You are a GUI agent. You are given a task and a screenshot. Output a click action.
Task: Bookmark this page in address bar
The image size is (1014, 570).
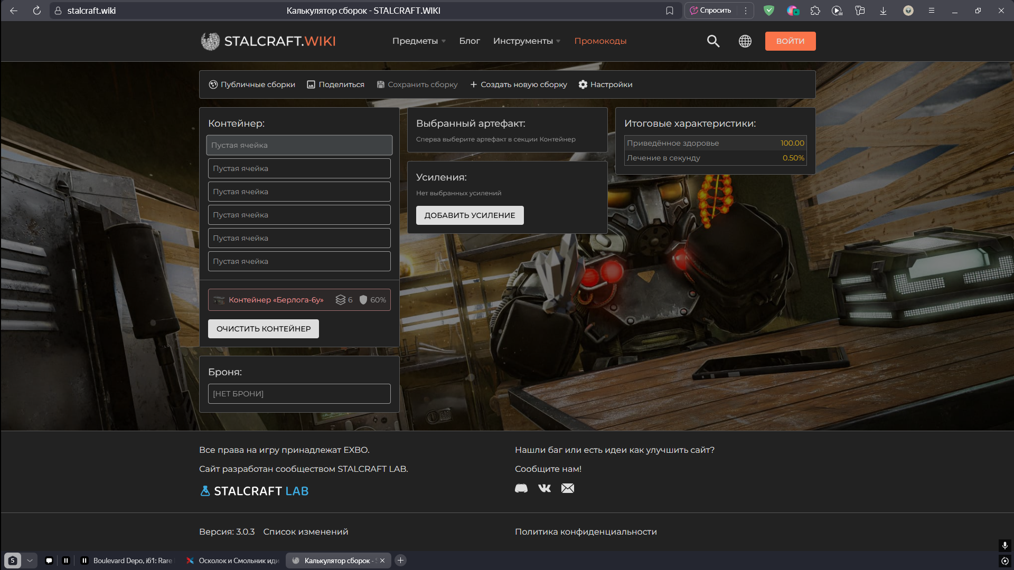670,11
